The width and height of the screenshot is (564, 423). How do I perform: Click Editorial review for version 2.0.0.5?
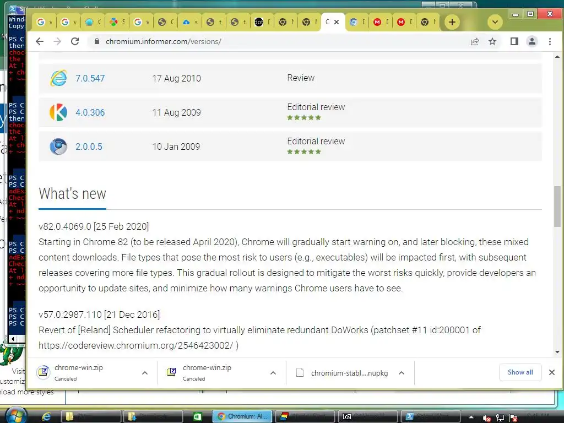click(x=316, y=142)
